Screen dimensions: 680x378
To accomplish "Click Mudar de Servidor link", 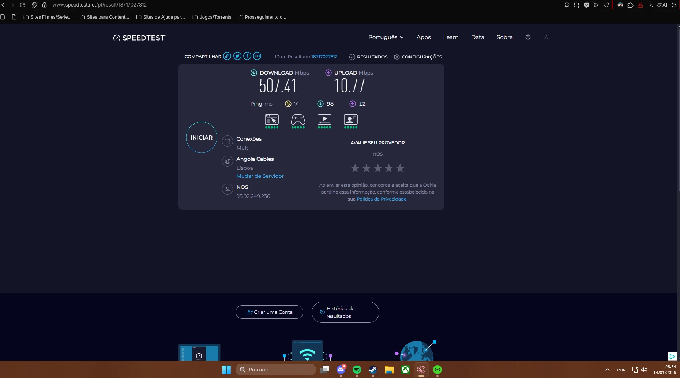I will point(260,176).
